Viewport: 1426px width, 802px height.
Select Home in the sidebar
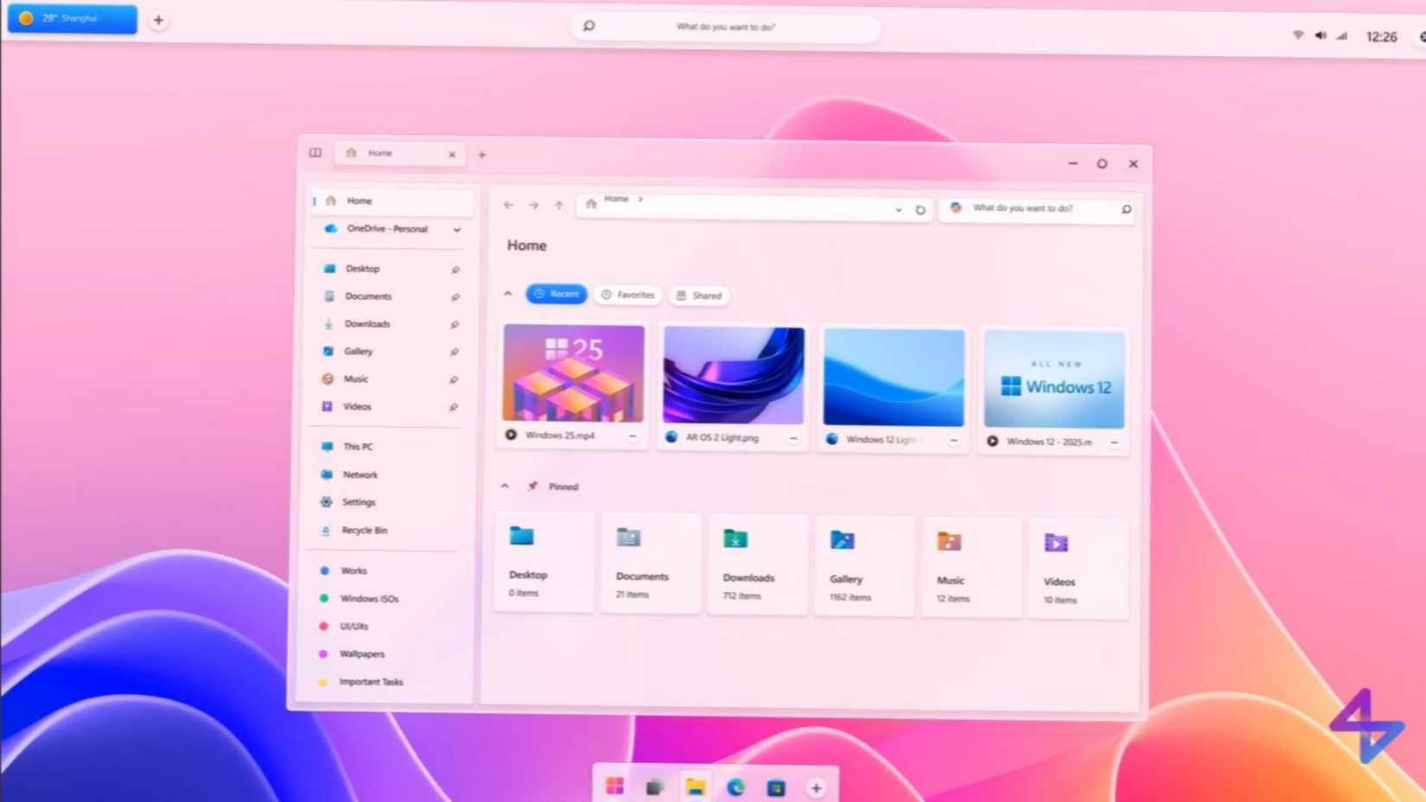tap(392, 200)
